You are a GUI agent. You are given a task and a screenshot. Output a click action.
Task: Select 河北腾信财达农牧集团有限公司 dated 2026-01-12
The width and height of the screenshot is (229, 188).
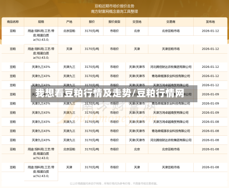[171, 67]
